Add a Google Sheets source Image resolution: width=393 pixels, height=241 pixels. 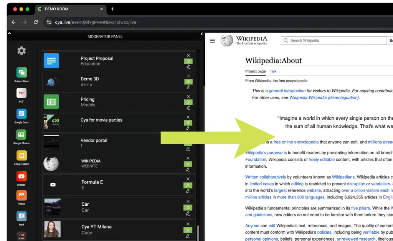pyautogui.click(x=21, y=135)
